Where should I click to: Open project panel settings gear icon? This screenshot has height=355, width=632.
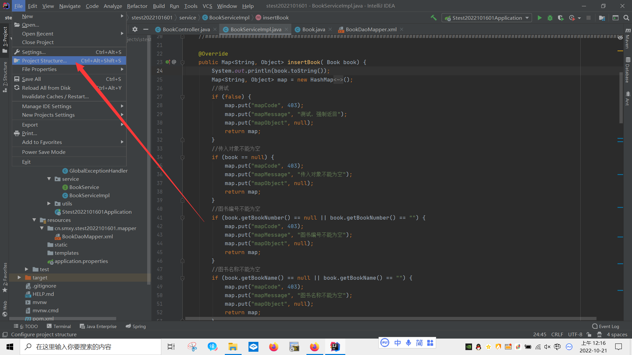click(x=135, y=29)
